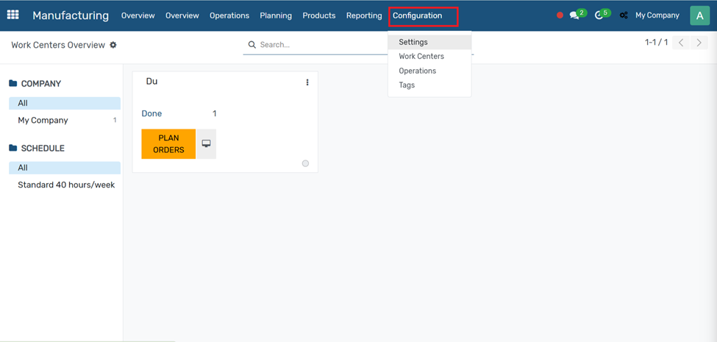717x342 pixels.
Task: Open the apps grid home menu
Action: click(13, 15)
